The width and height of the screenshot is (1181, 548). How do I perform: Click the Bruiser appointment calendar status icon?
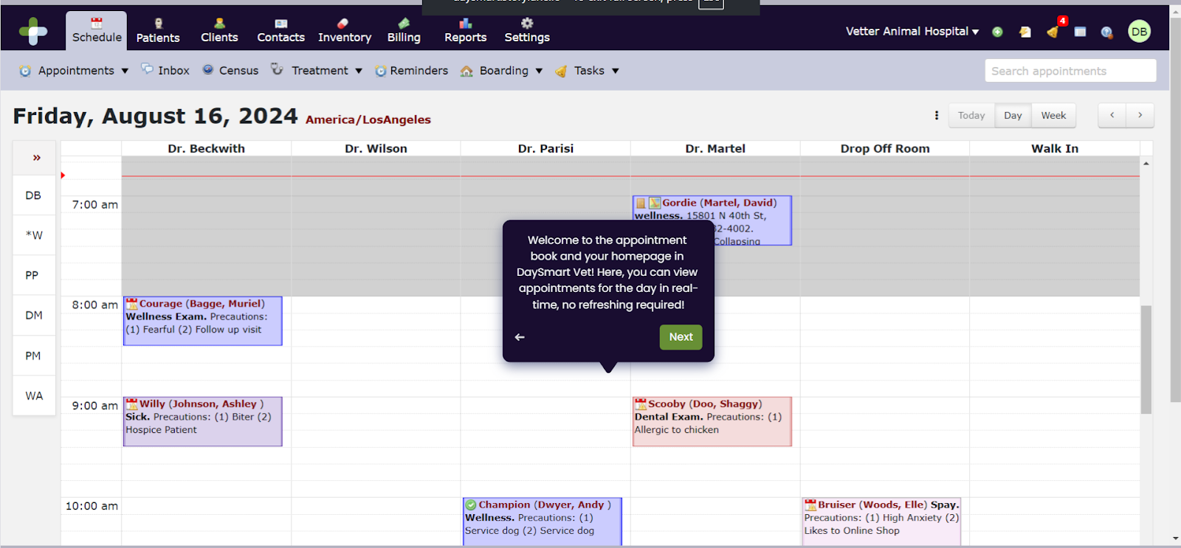tap(810, 504)
